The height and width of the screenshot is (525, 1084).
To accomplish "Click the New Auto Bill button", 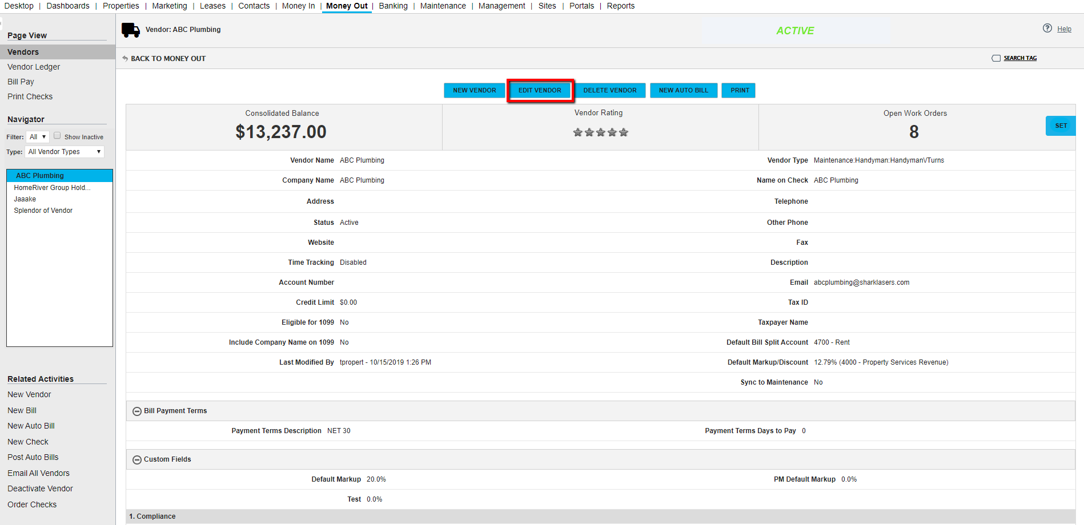I will (x=683, y=90).
